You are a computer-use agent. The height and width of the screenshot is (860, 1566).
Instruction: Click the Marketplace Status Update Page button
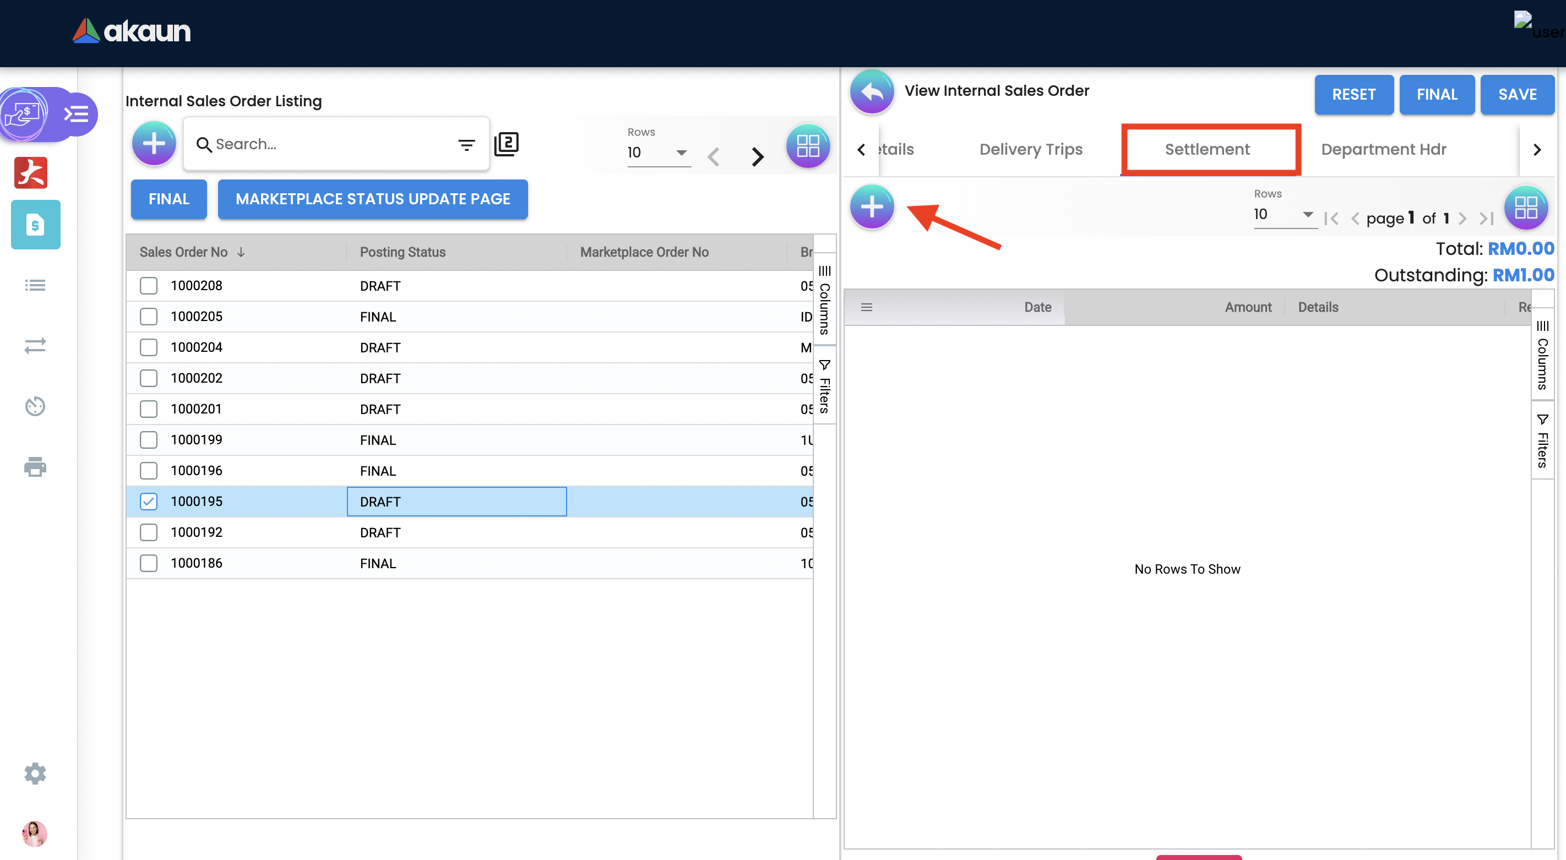(372, 199)
